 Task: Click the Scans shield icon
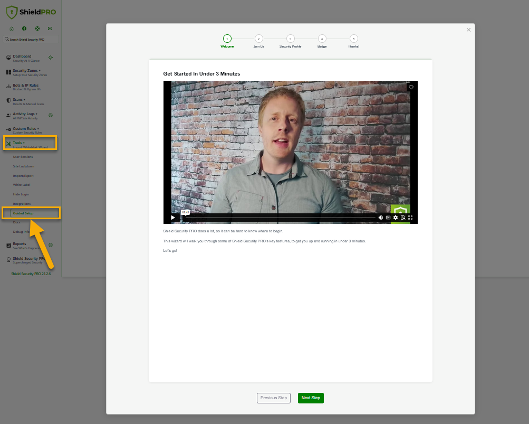tap(9, 101)
